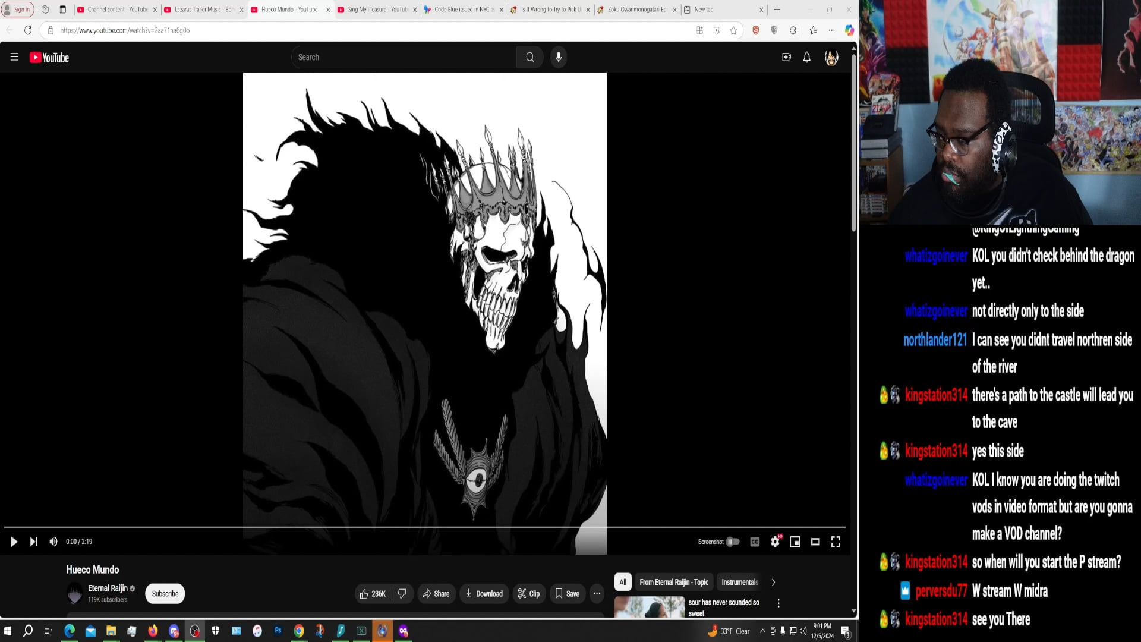Launch Firefox from the taskbar
This screenshot has height=642, width=1141.
pyautogui.click(x=153, y=631)
